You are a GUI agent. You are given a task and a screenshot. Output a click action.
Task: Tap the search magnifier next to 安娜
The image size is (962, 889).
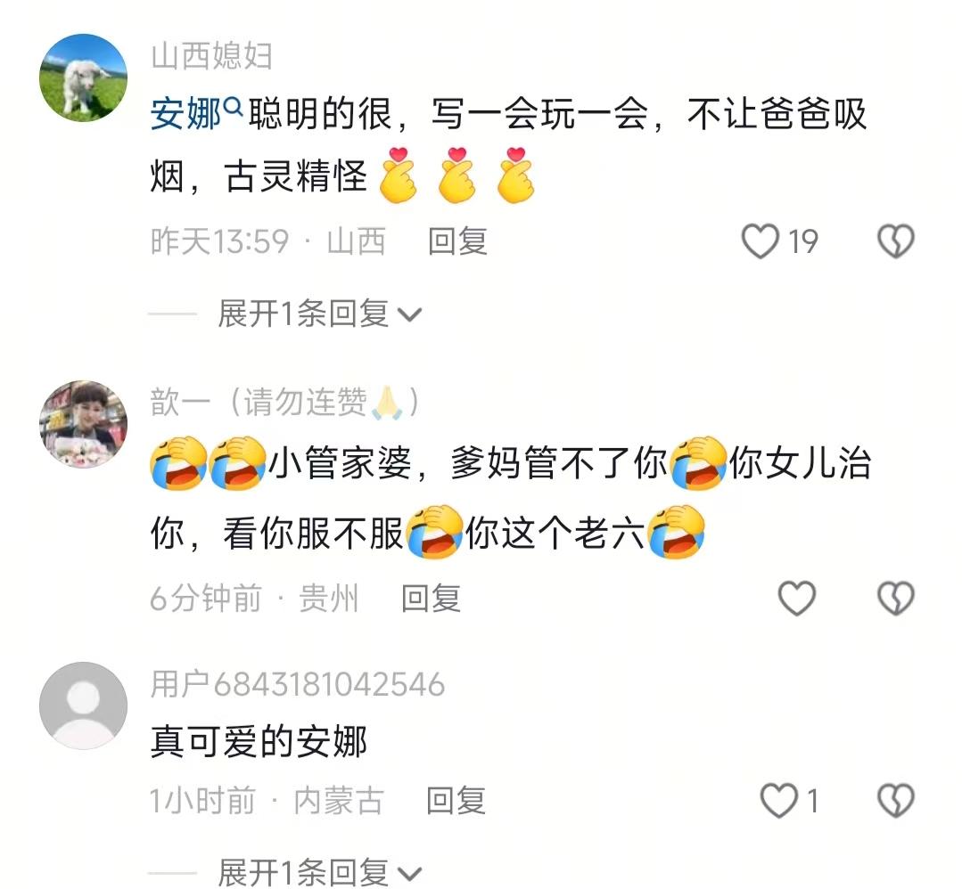click(x=233, y=108)
